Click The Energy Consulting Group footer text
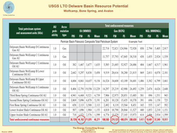177x133 pixels. [x=88, y=128]
